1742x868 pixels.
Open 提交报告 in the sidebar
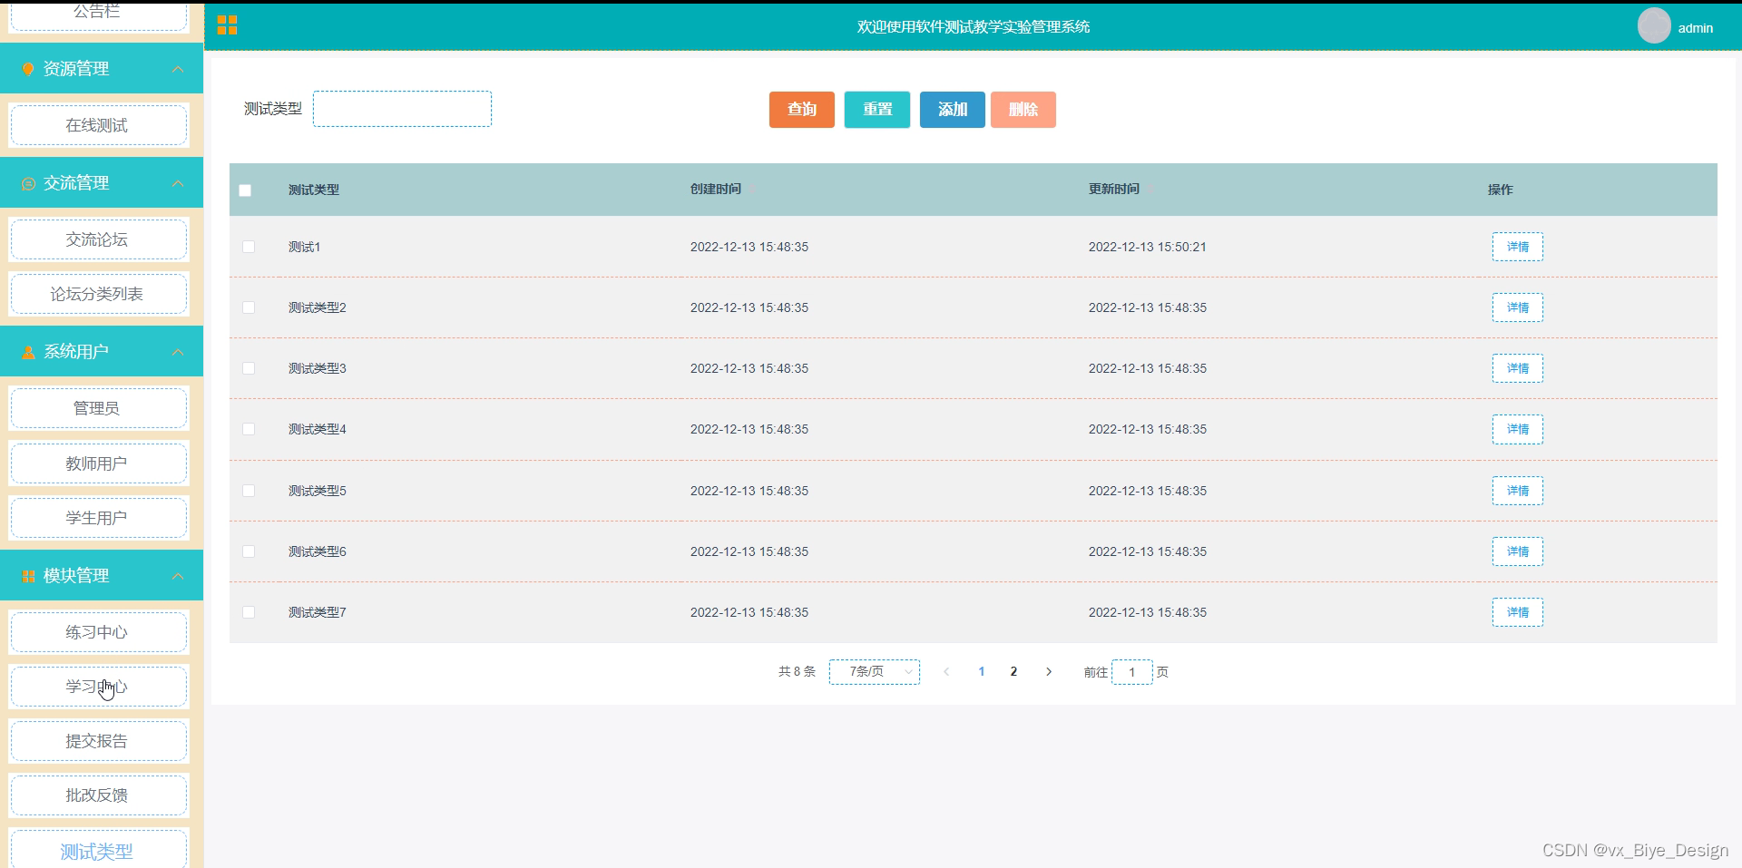tap(98, 741)
